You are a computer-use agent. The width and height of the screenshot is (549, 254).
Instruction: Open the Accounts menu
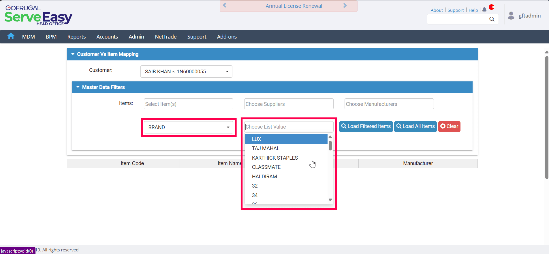pos(107,37)
